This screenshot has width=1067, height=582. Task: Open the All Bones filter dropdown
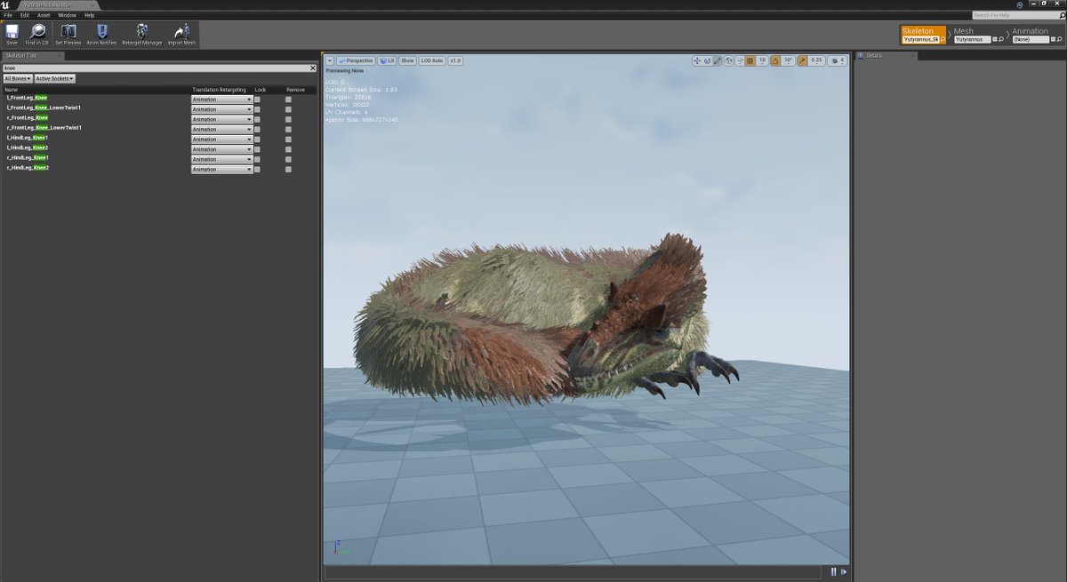(x=18, y=78)
